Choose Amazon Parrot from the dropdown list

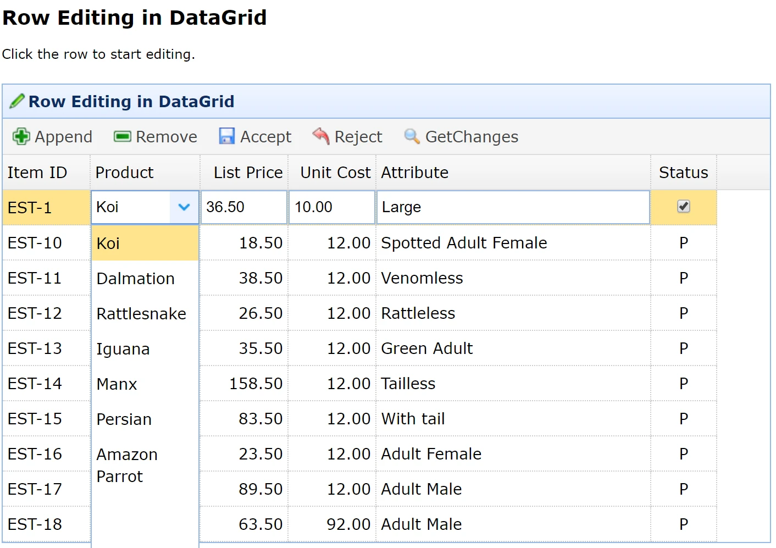(x=145, y=465)
